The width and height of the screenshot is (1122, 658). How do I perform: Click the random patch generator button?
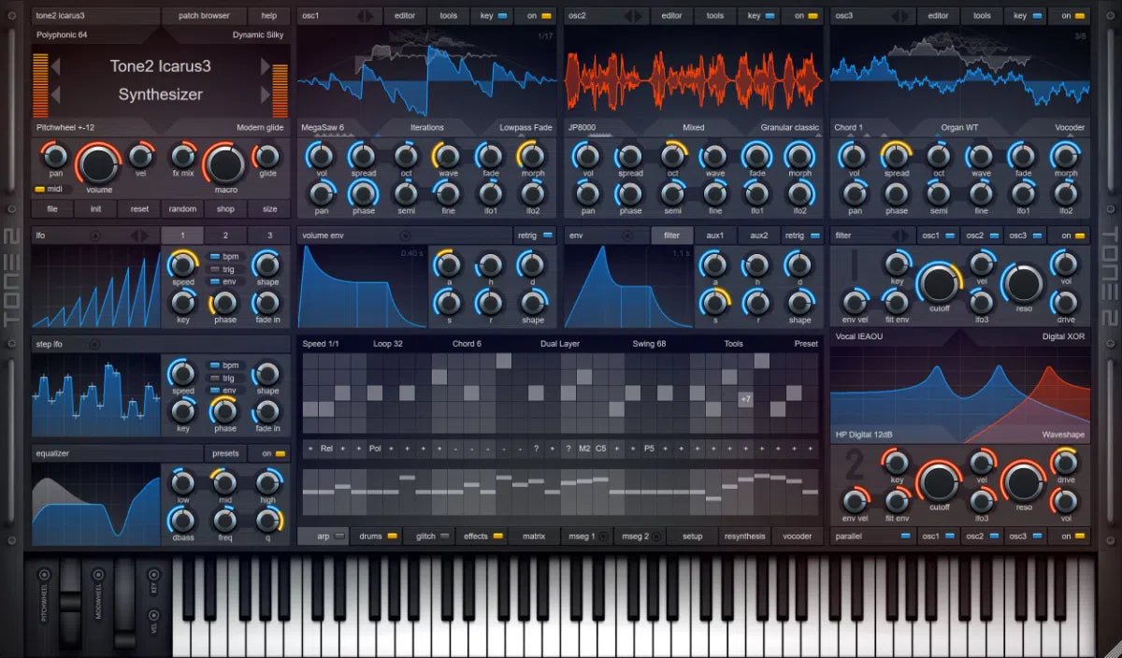point(181,208)
